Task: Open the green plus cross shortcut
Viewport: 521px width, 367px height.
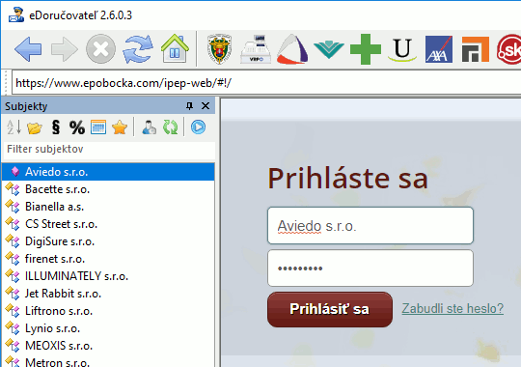Action: [366, 49]
